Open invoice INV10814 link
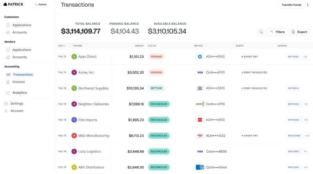 coord(293,88)
